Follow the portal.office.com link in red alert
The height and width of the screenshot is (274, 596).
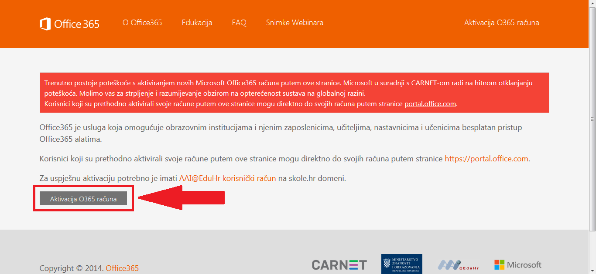pyautogui.click(x=430, y=104)
